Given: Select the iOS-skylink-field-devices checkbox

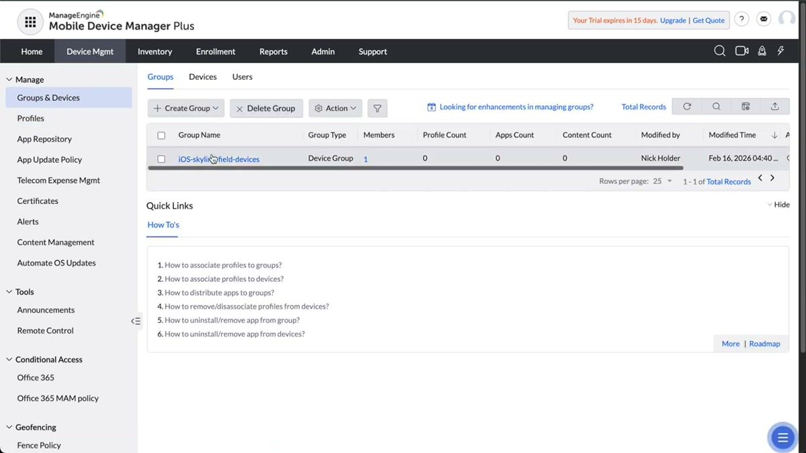Looking at the screenshot, I should click(x=161, y=158).
